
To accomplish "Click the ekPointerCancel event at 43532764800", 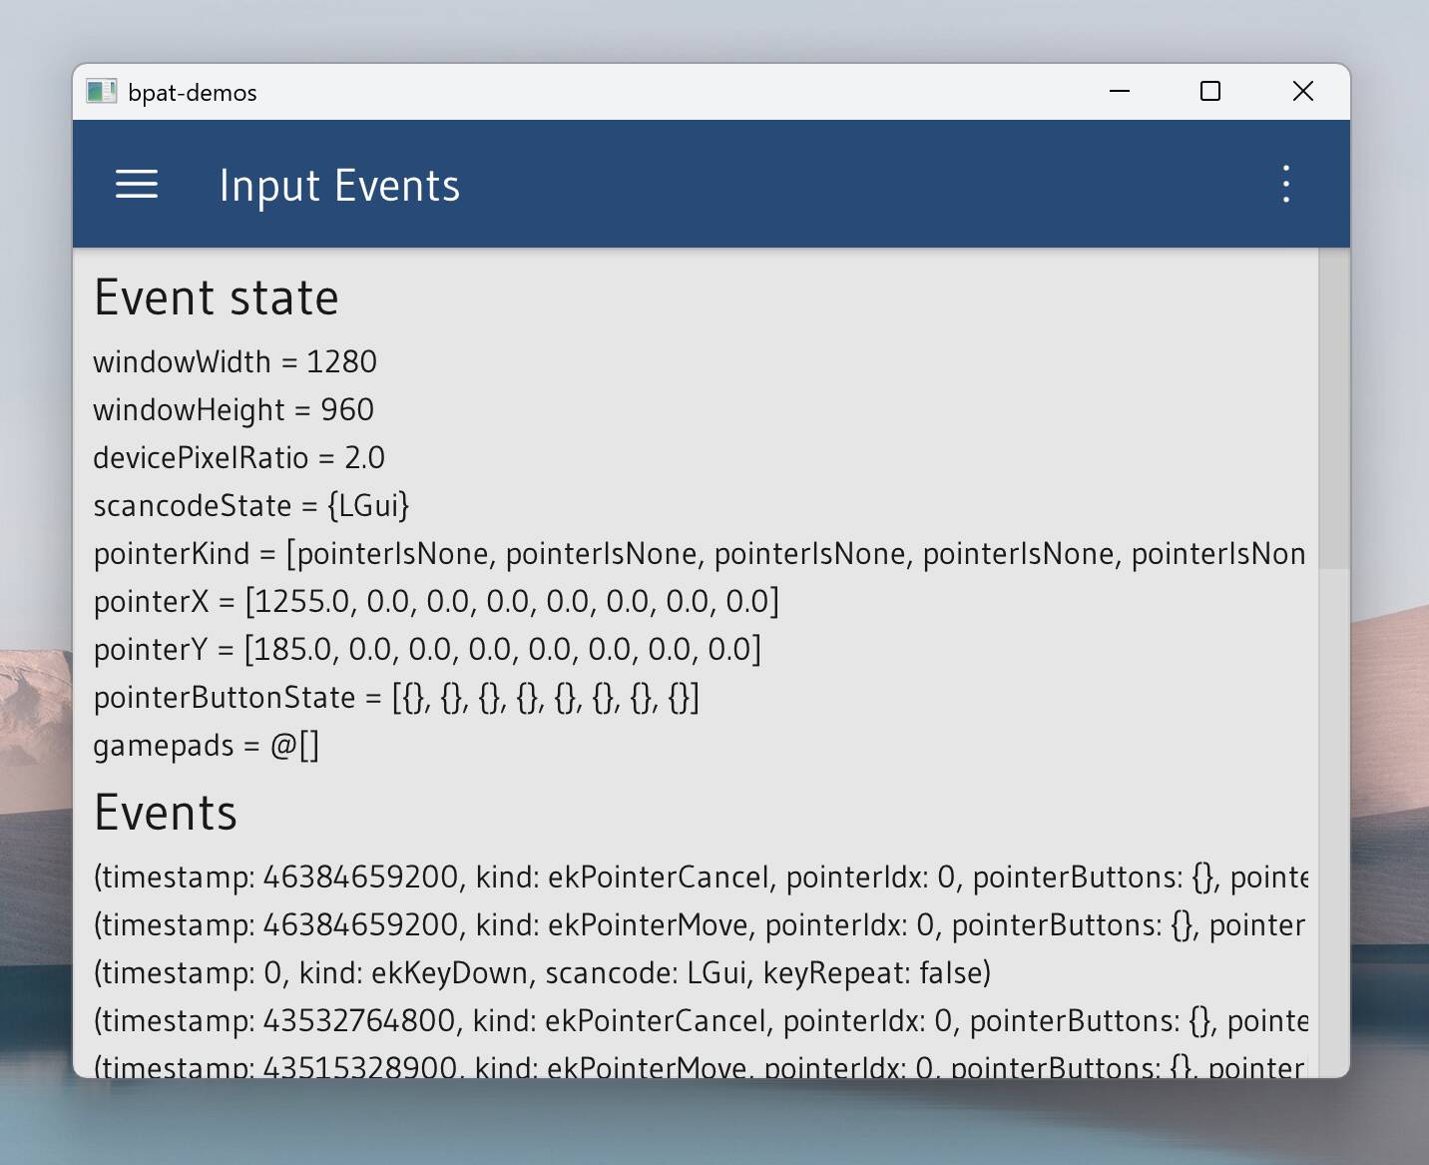I will (701, 1020).
